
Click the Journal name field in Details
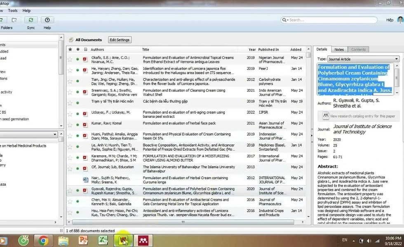point(362,129)
